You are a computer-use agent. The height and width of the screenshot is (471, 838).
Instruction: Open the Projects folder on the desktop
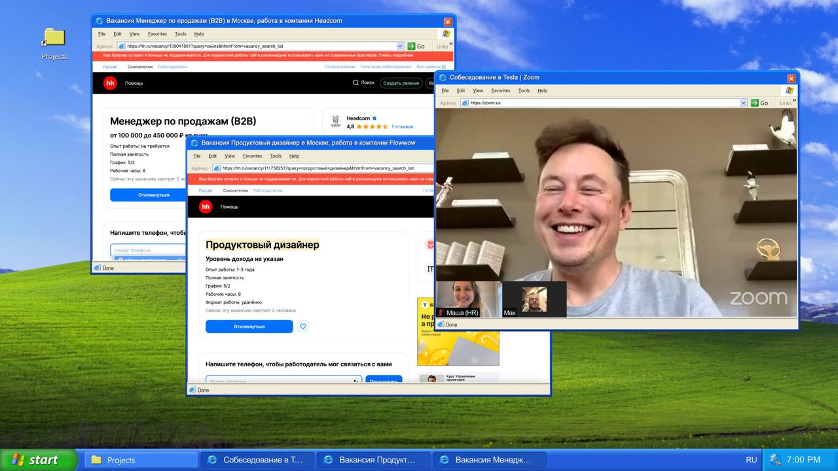point(54,43)
